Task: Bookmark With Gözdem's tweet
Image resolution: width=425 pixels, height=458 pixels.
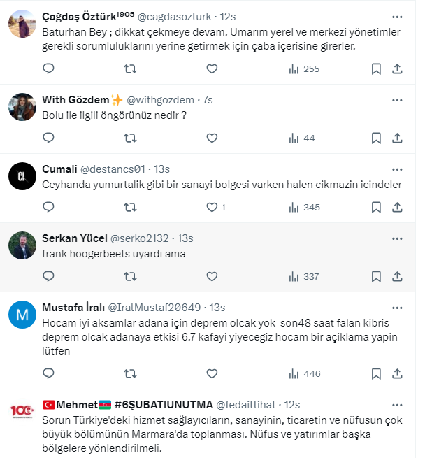Action: [376, 138]
